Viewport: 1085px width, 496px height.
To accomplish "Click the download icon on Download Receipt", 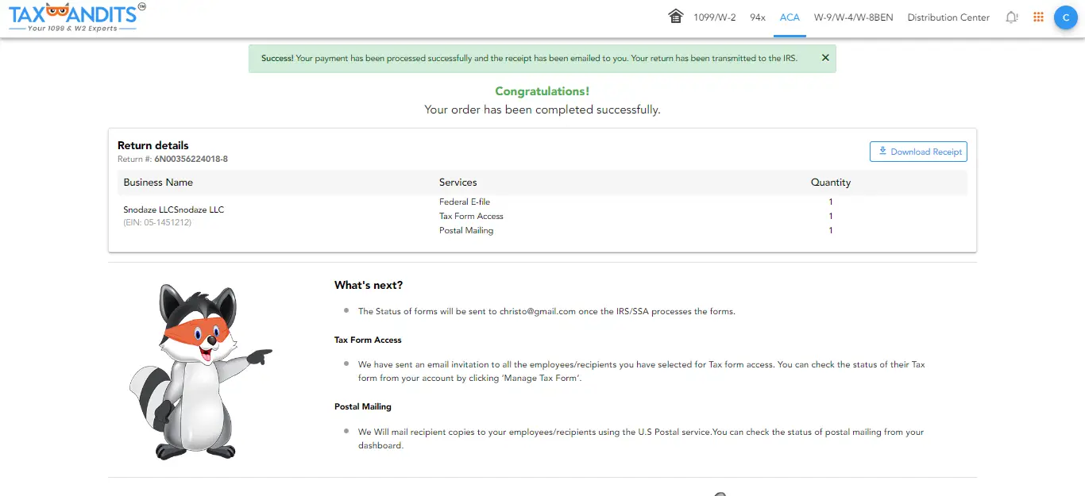I will point(882,151).
